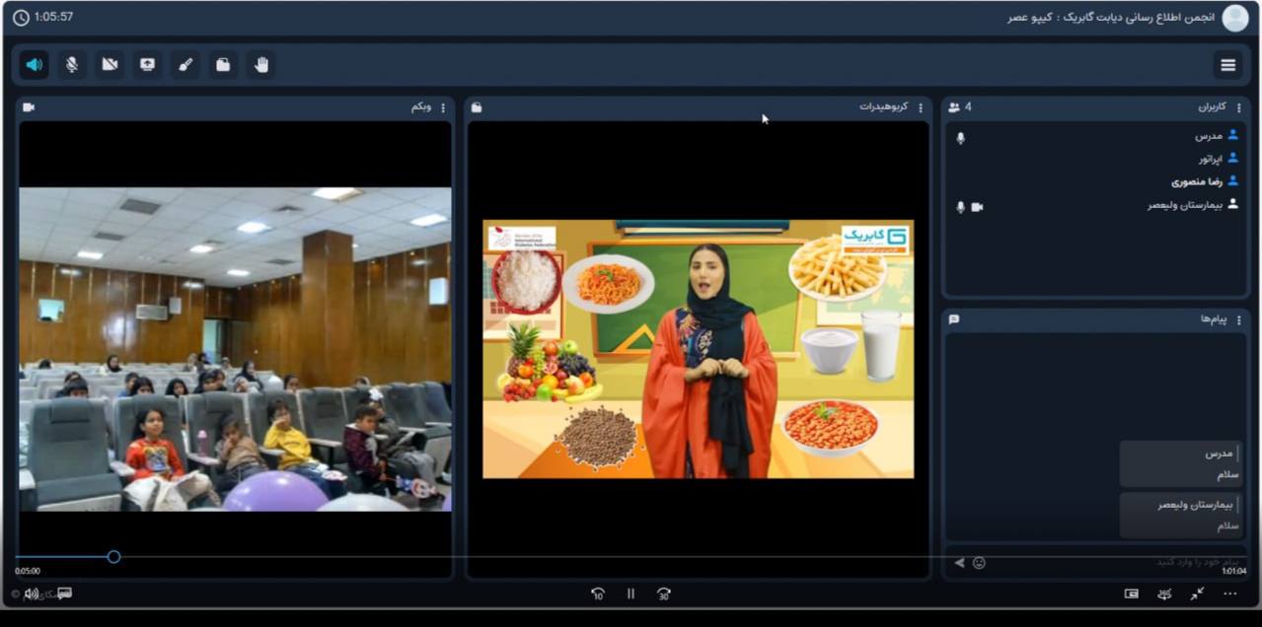The width and height of the screenshot is (1262, 627).
Task: Select the whiteboard brush tool
Action: 185,65
